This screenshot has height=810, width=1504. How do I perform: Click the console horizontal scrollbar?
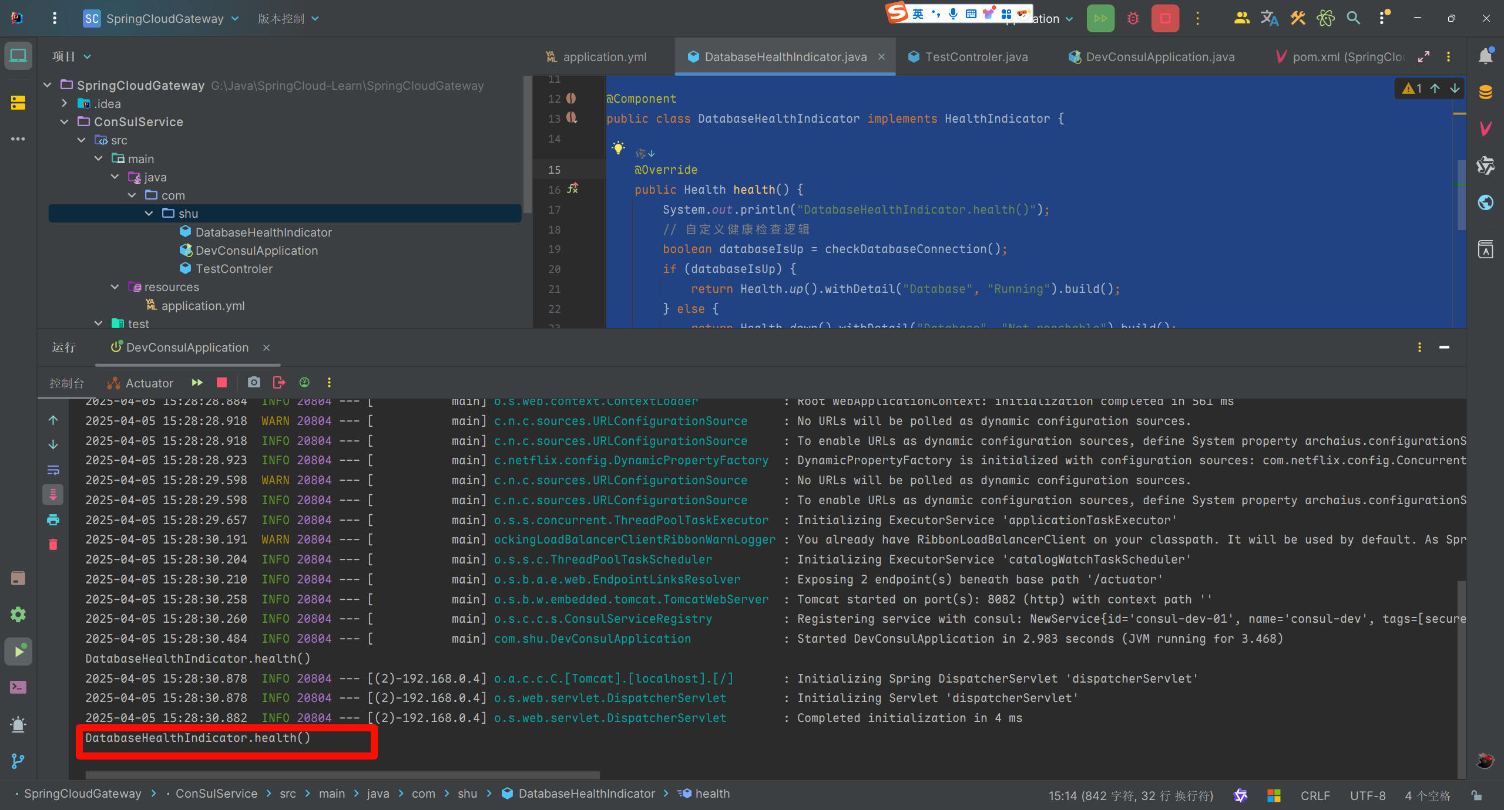(342, 775)
